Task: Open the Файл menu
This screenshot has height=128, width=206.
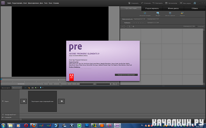Action: tap(9, 3)
